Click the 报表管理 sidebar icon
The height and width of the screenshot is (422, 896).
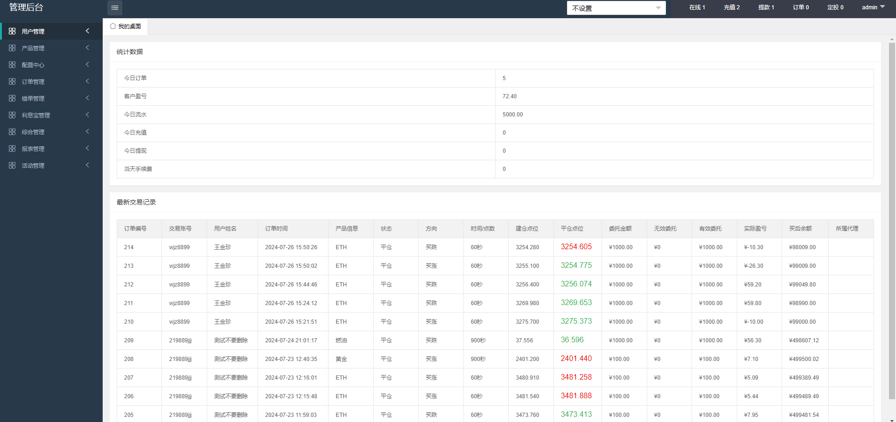coord(12,149)
